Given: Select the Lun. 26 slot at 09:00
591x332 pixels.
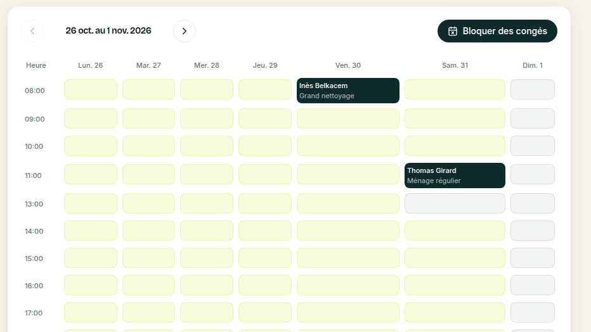Looking at the screenshot, I should [x=91, y=118].
